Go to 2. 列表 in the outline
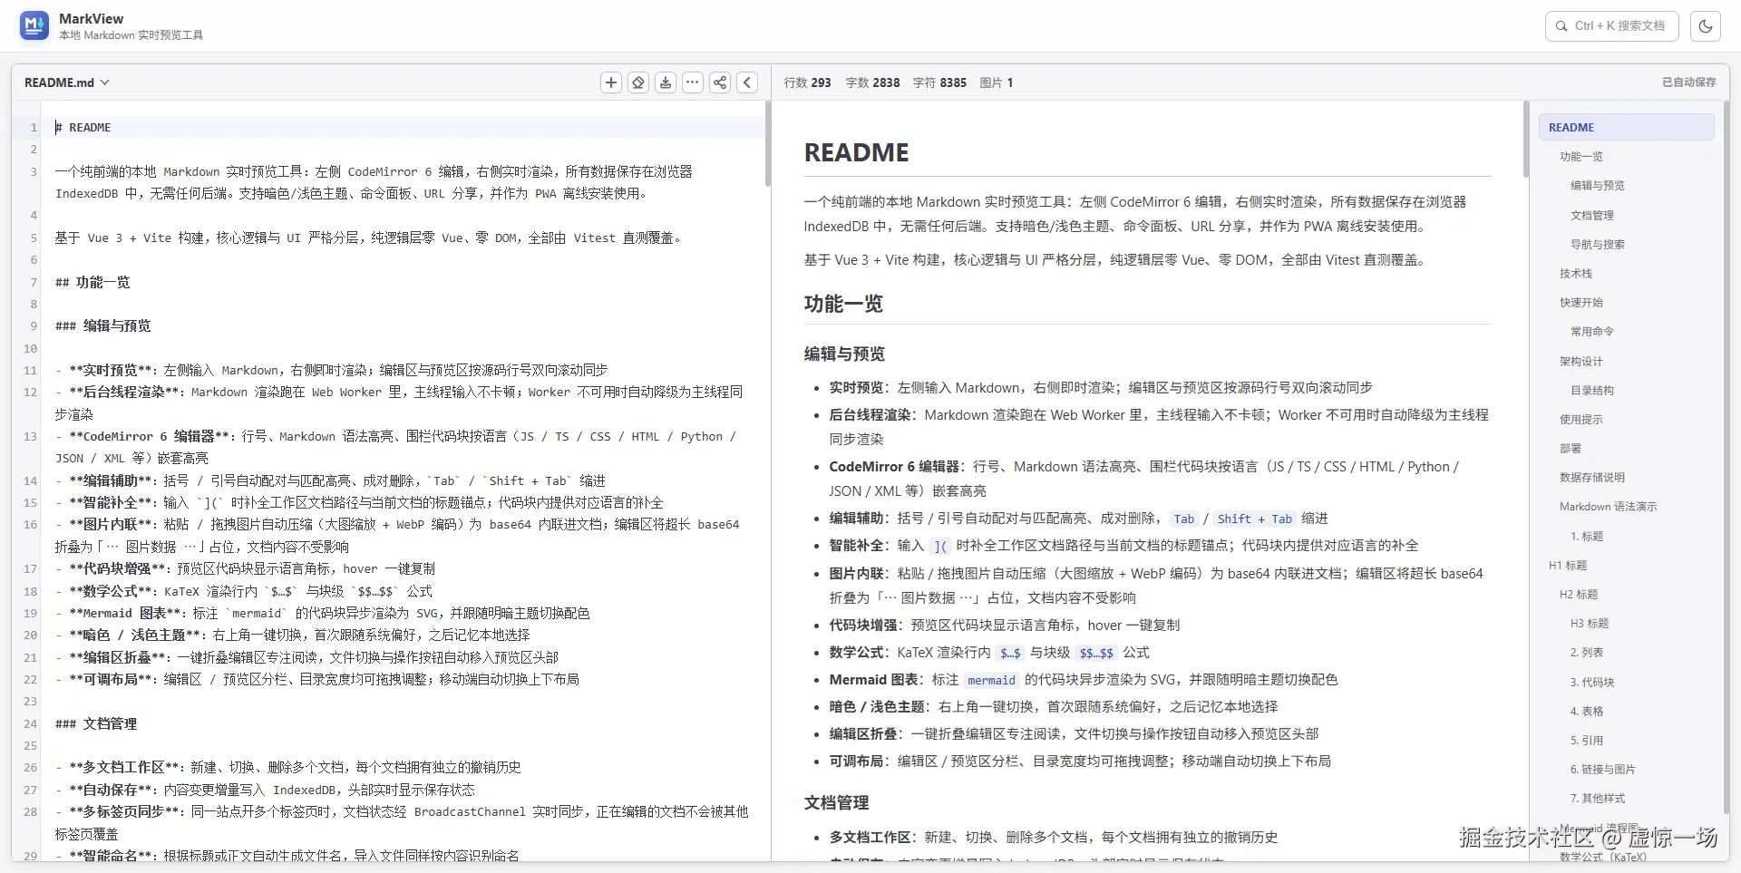The height and width of the screenshot is (873, 1741). 1587,653
